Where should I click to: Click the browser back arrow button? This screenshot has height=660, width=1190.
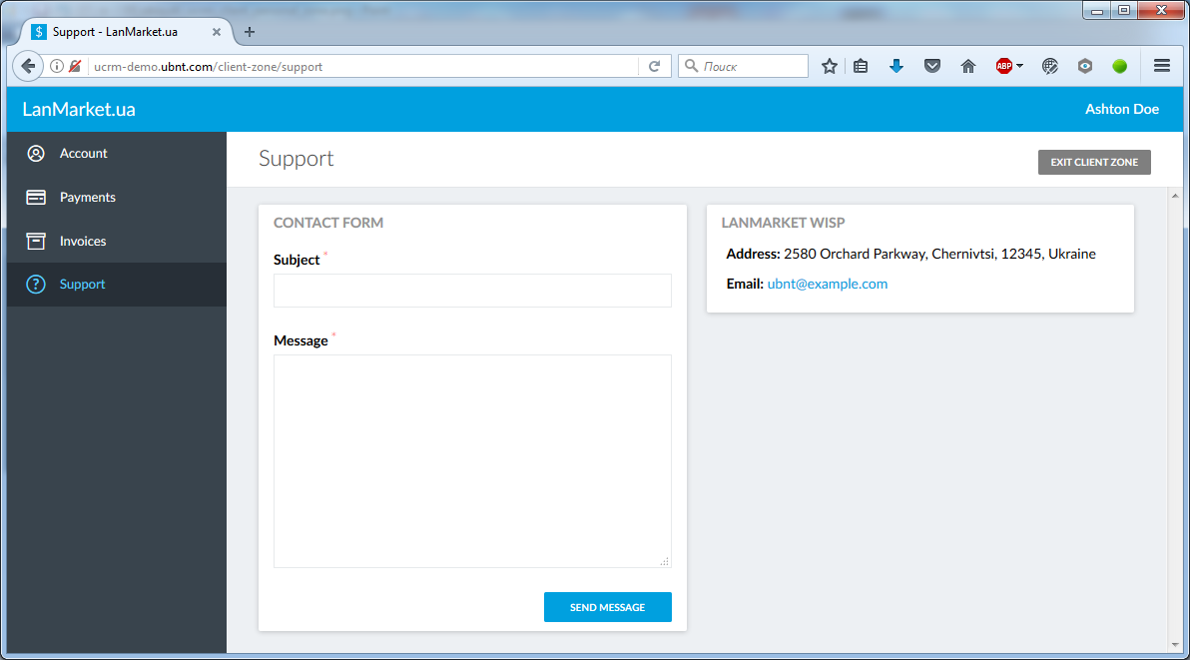click(28, 66)
